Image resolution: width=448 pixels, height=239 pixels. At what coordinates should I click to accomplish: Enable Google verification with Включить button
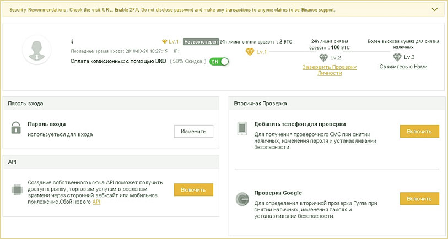coord(419,199)
